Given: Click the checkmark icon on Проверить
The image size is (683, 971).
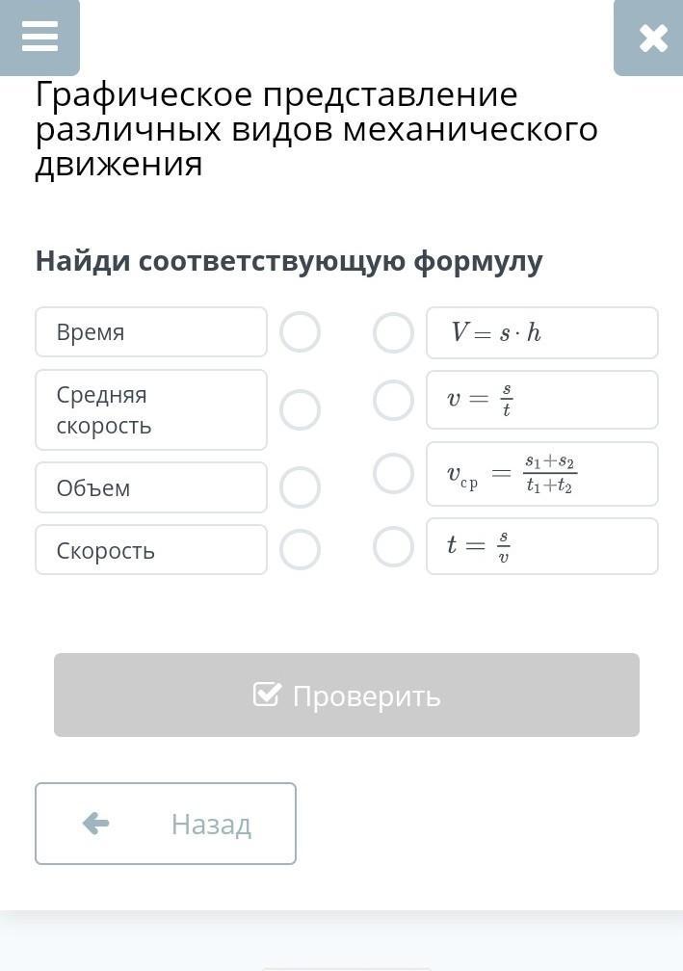Looking at the screenshot, I should pyautogui.click(x=267, y=695).
